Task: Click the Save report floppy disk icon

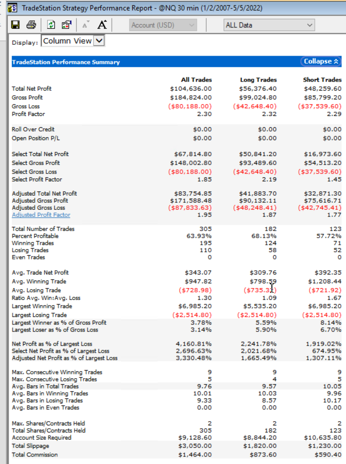Action: [16, 25]
